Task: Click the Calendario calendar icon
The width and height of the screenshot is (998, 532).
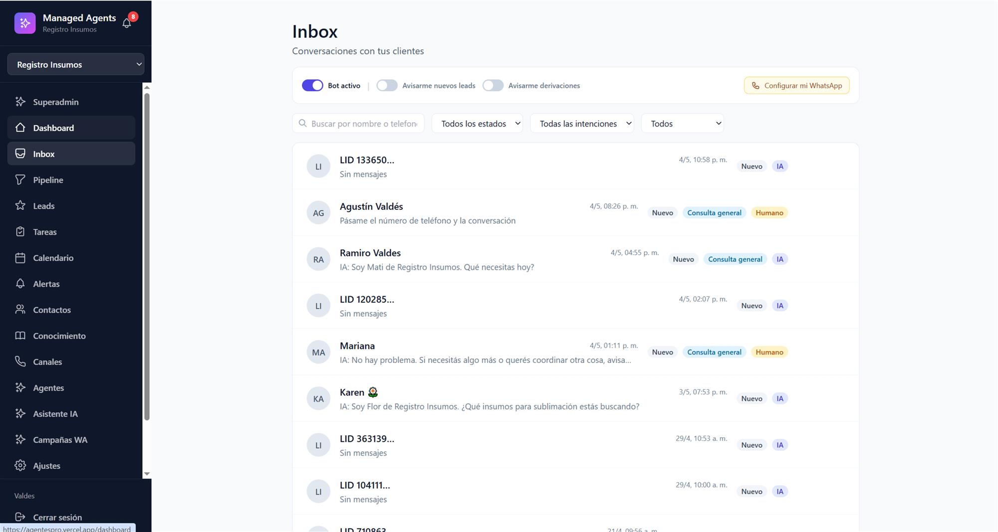Action: pyautogui.click(x=20, y=258)
